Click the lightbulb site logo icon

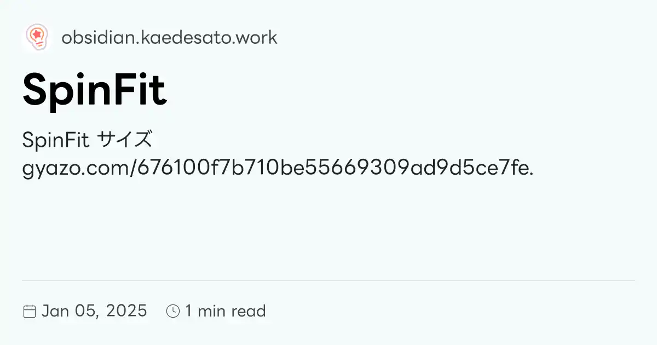(37, 37)
